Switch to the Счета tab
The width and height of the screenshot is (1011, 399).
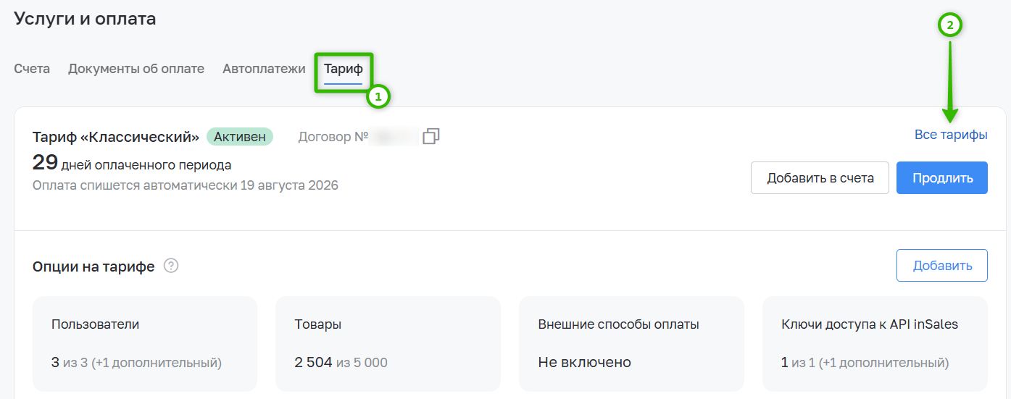pyautogui.click(x=32, y=69)
